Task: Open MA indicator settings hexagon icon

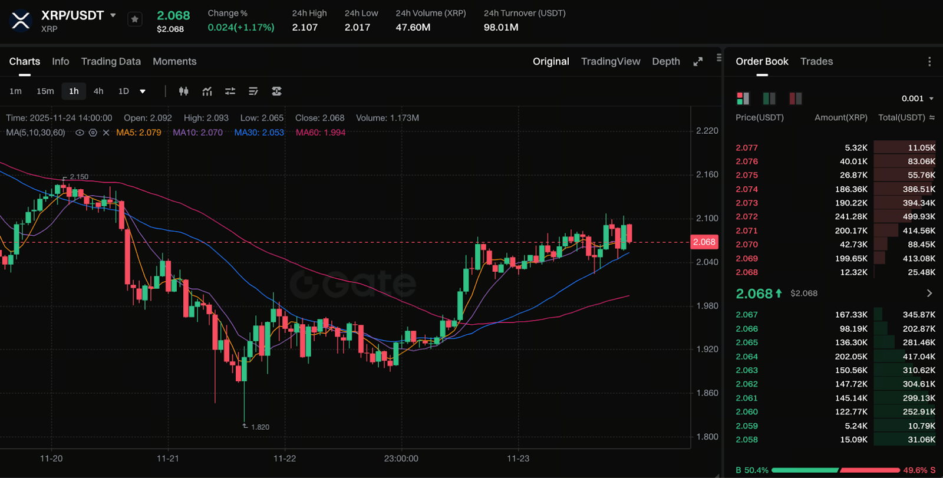Action: 93,133
